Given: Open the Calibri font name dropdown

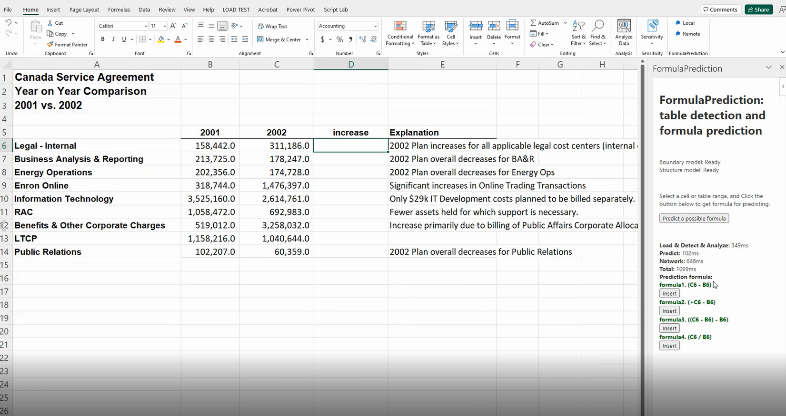Looking at the screenshot, I should coord(146,26).
